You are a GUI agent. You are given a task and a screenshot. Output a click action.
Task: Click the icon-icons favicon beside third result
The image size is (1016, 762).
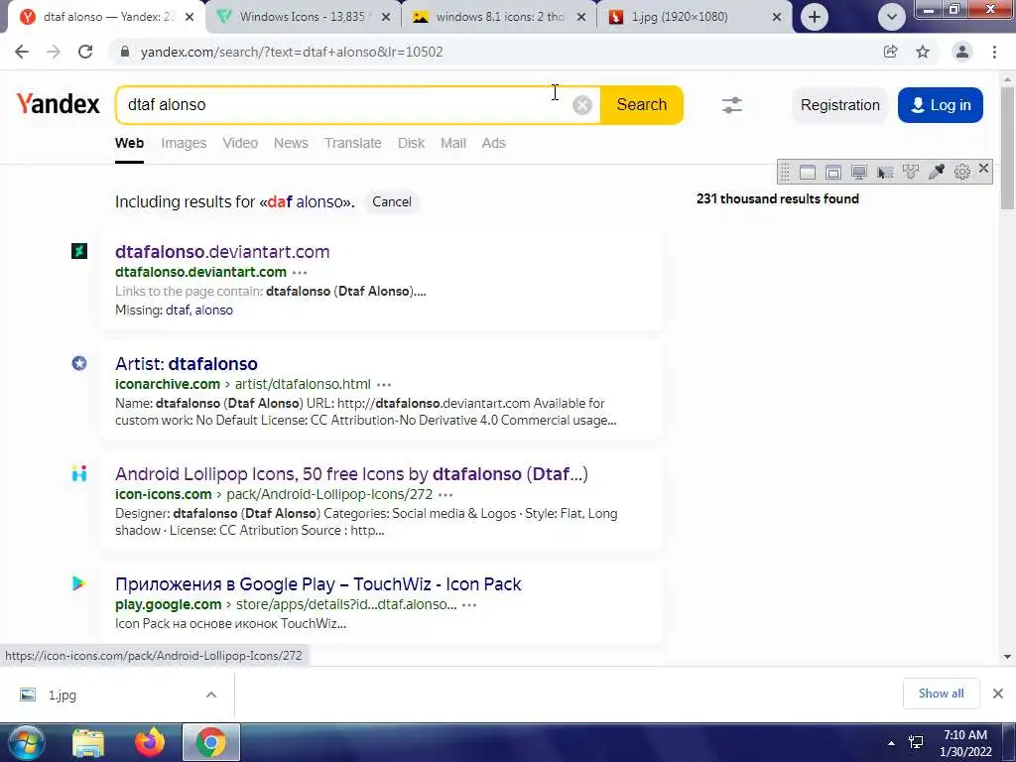[79, 473]
